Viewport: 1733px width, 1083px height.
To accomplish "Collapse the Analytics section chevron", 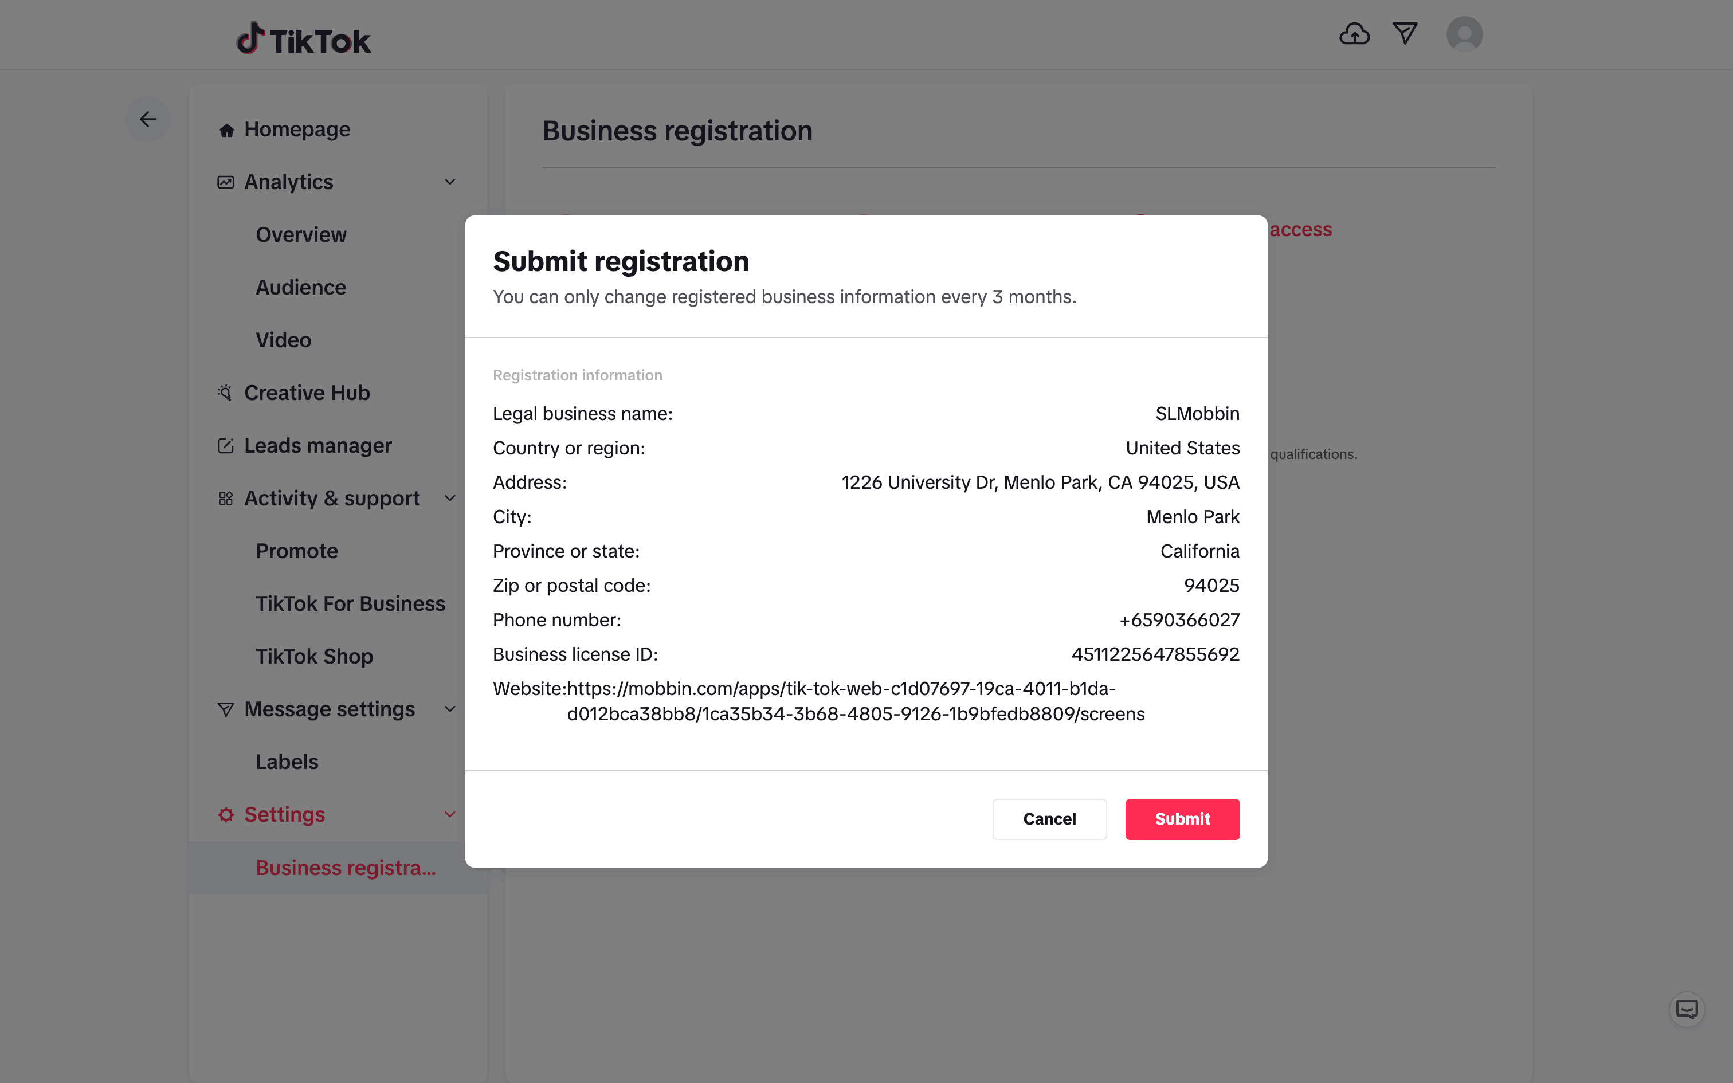I will pyautogui.click(x=450, y=182).
